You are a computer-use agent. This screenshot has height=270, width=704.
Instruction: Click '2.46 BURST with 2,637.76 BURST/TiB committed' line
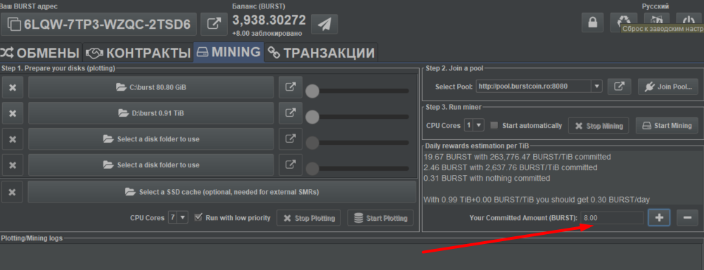(x=511, y=168)
